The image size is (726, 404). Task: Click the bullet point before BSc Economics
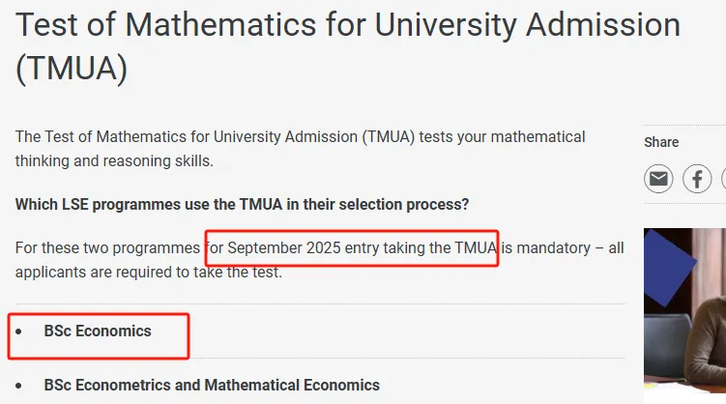[18, 332]
